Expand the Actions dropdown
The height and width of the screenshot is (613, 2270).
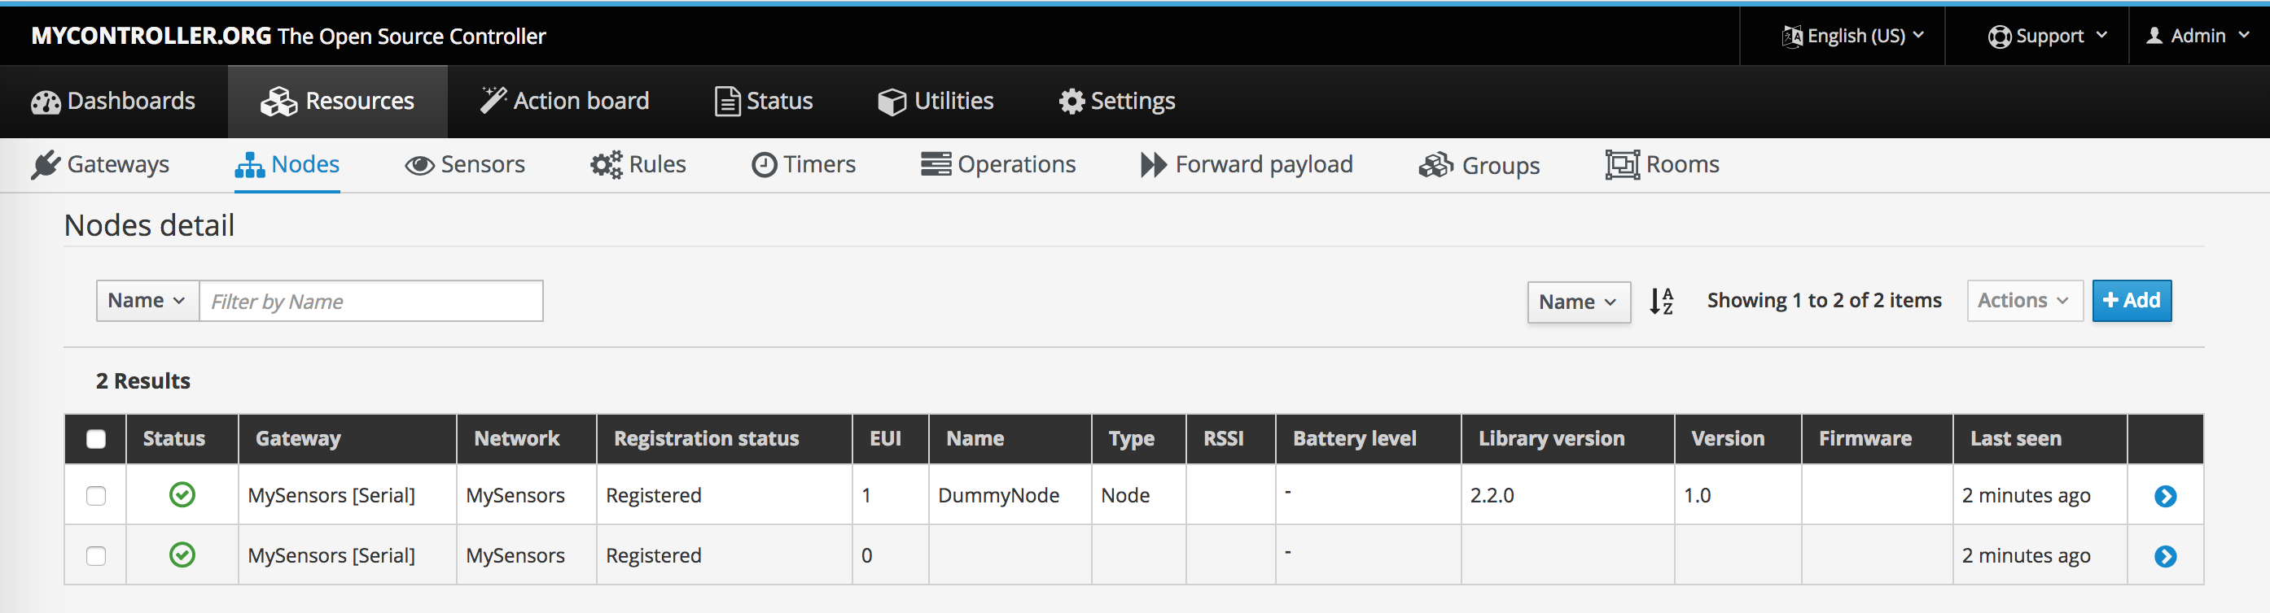point(2024,301)
